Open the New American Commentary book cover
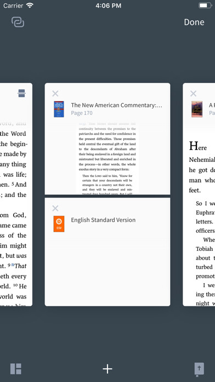 pyautogui.click(x=59, y=109)
